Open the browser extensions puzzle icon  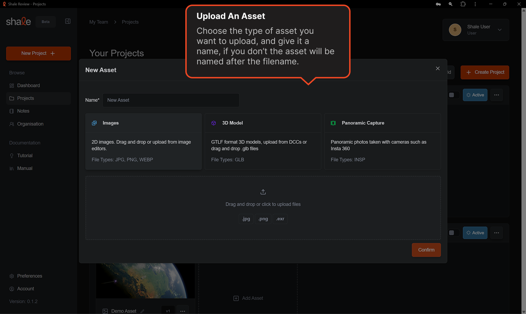(x=463, y=4)
